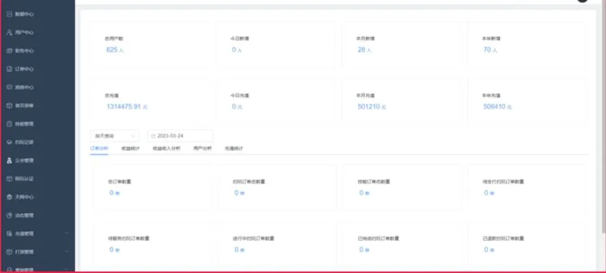
Task: Switch to the 充值统计 tab
Action: (x=234, y=149)
